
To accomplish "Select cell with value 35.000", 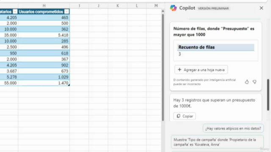I will (x=9, y=35).
